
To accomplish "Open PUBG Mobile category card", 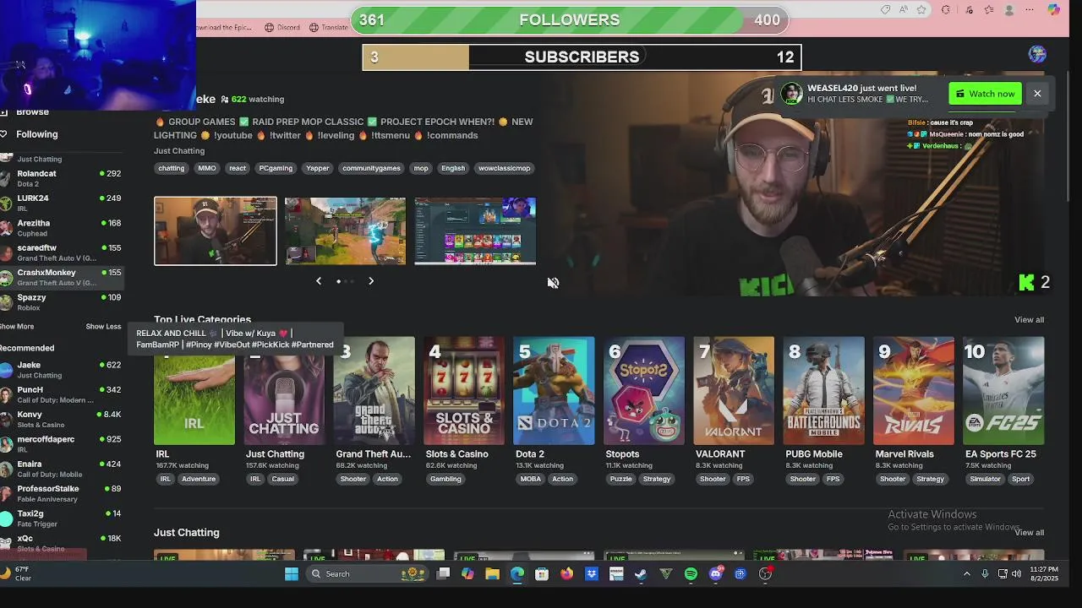I will tap(824, 391).
